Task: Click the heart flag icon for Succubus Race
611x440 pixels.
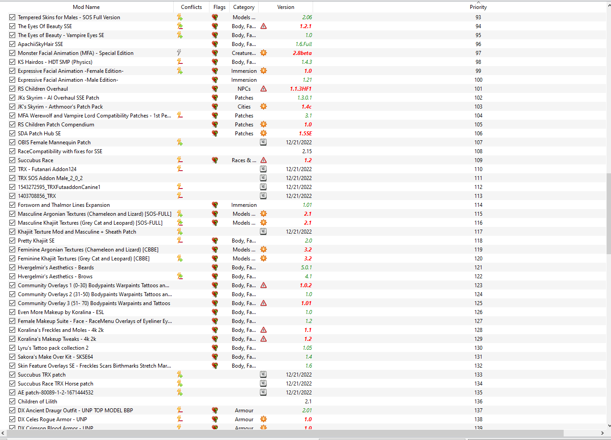Action: (x=215, y=160)
